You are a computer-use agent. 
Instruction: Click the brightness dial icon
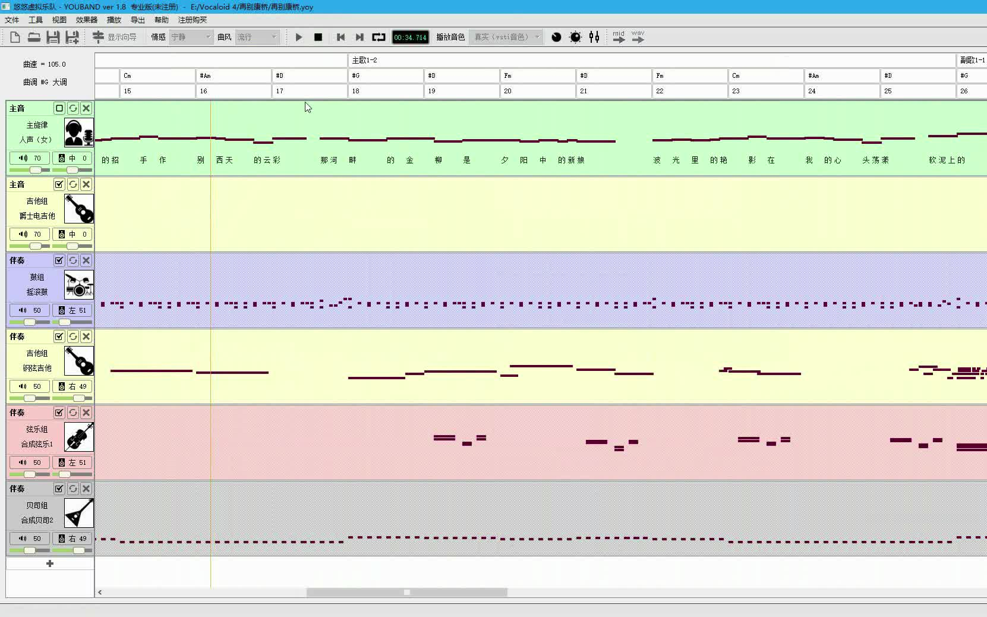575,37
